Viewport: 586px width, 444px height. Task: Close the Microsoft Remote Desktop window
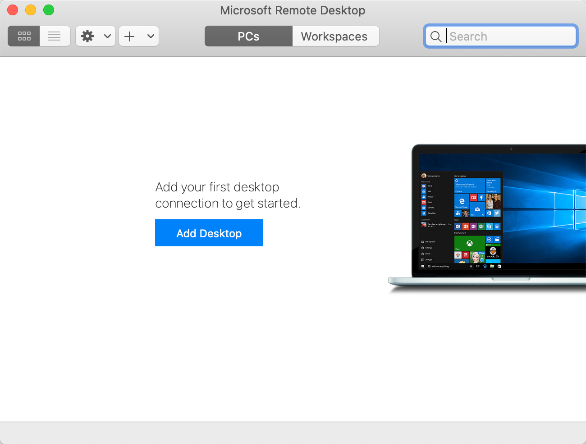13,10
